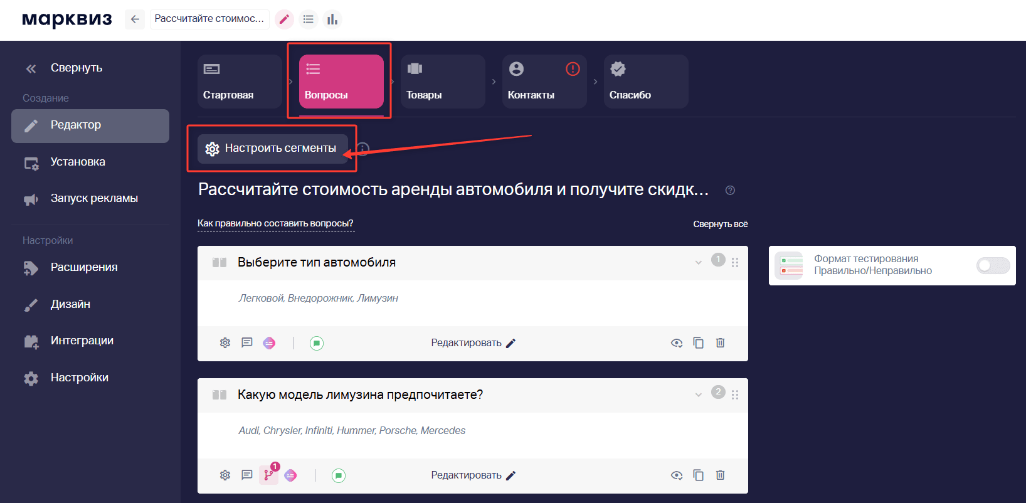Click the quiz title Рассчитайте стоимость аренды
This screenshot has width=1026, height=503.
(453, 189)
